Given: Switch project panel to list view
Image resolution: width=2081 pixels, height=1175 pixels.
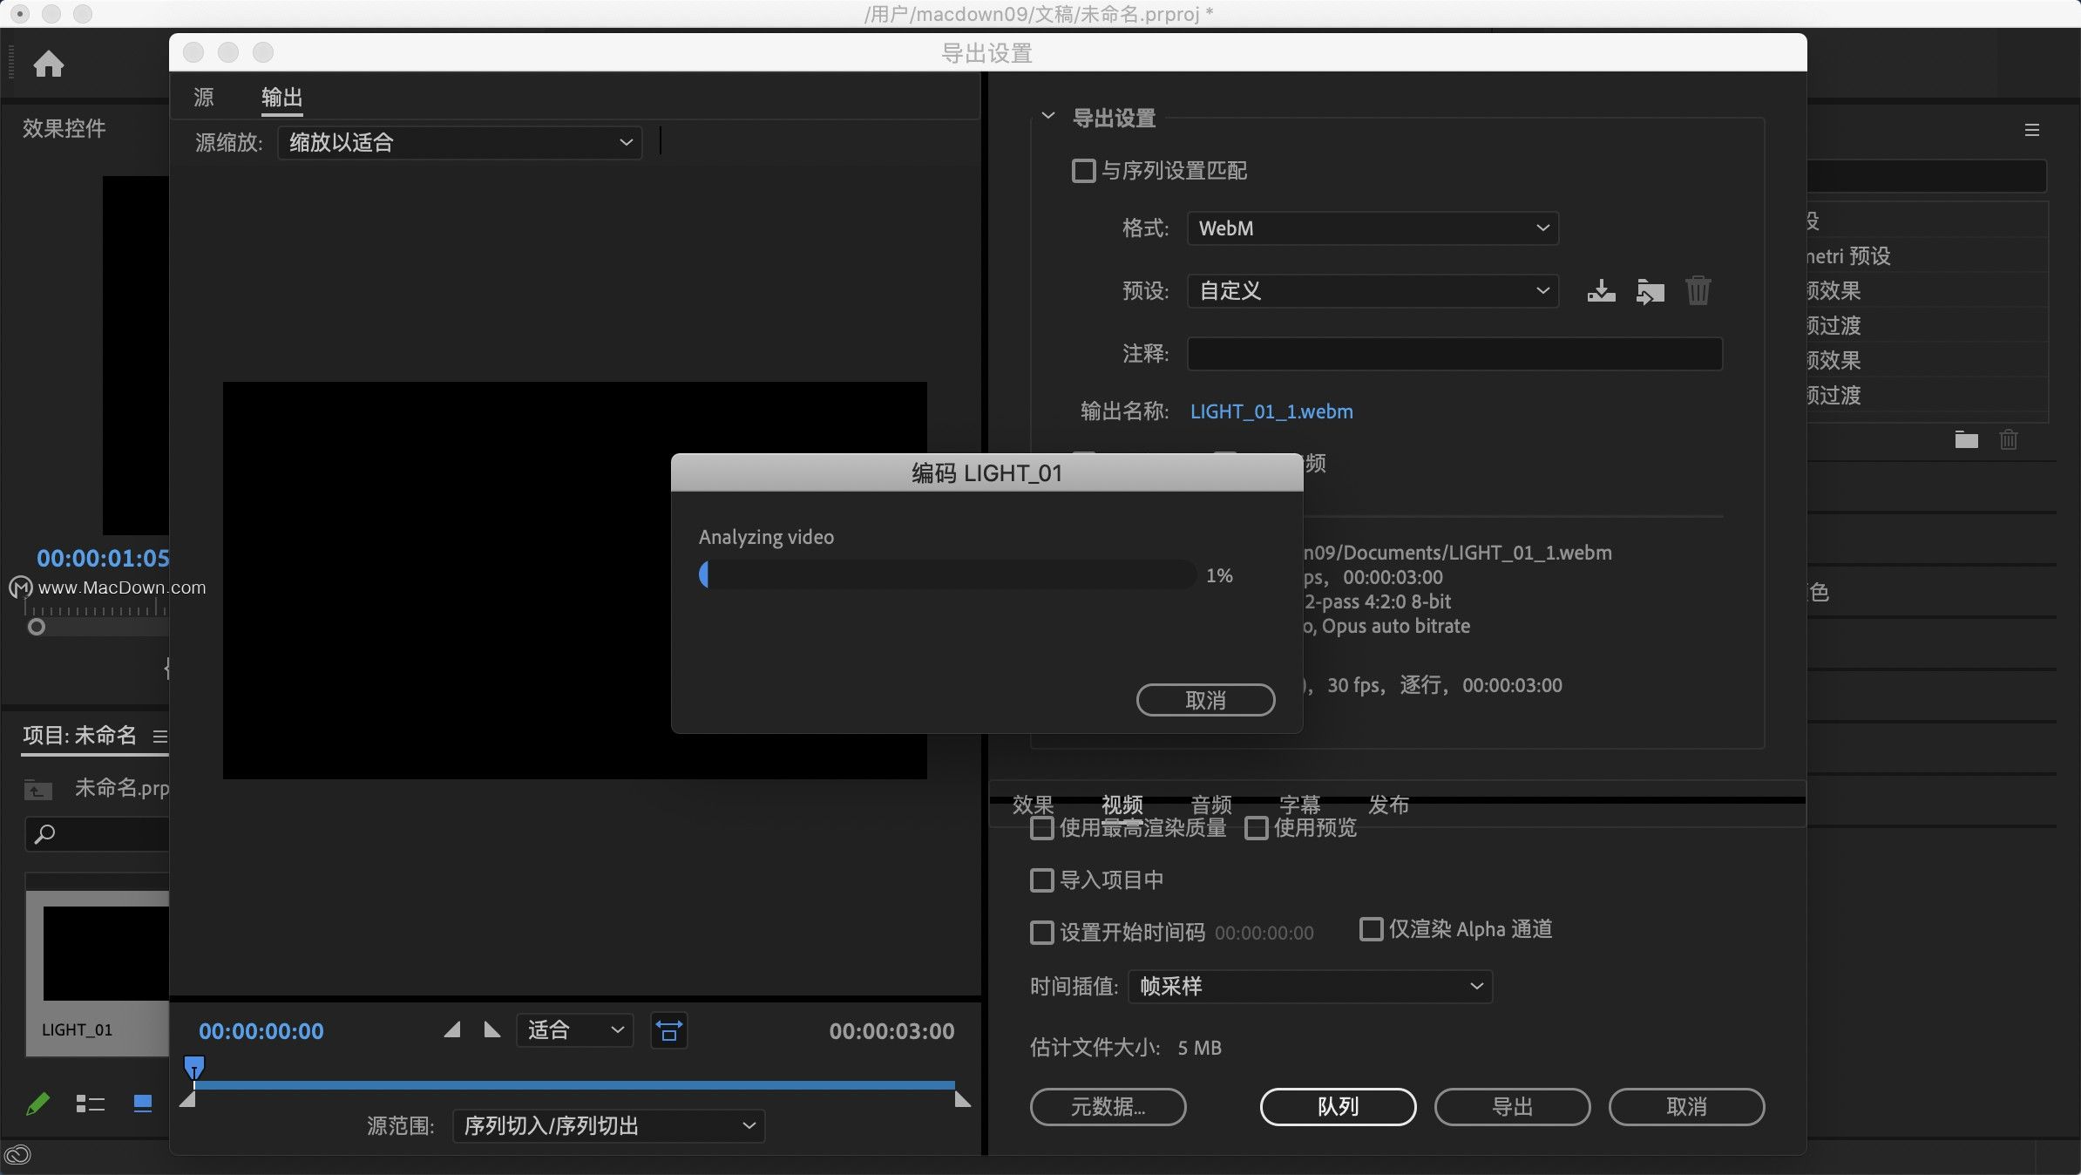Looking at the screenshot, I should pyautogui.click(x=90, y=1104).
